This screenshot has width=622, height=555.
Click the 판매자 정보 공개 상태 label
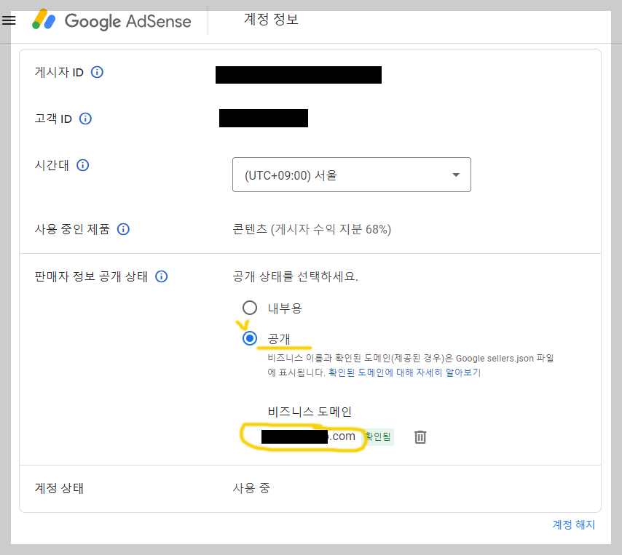pyautogui.click(x=91, y=276)
